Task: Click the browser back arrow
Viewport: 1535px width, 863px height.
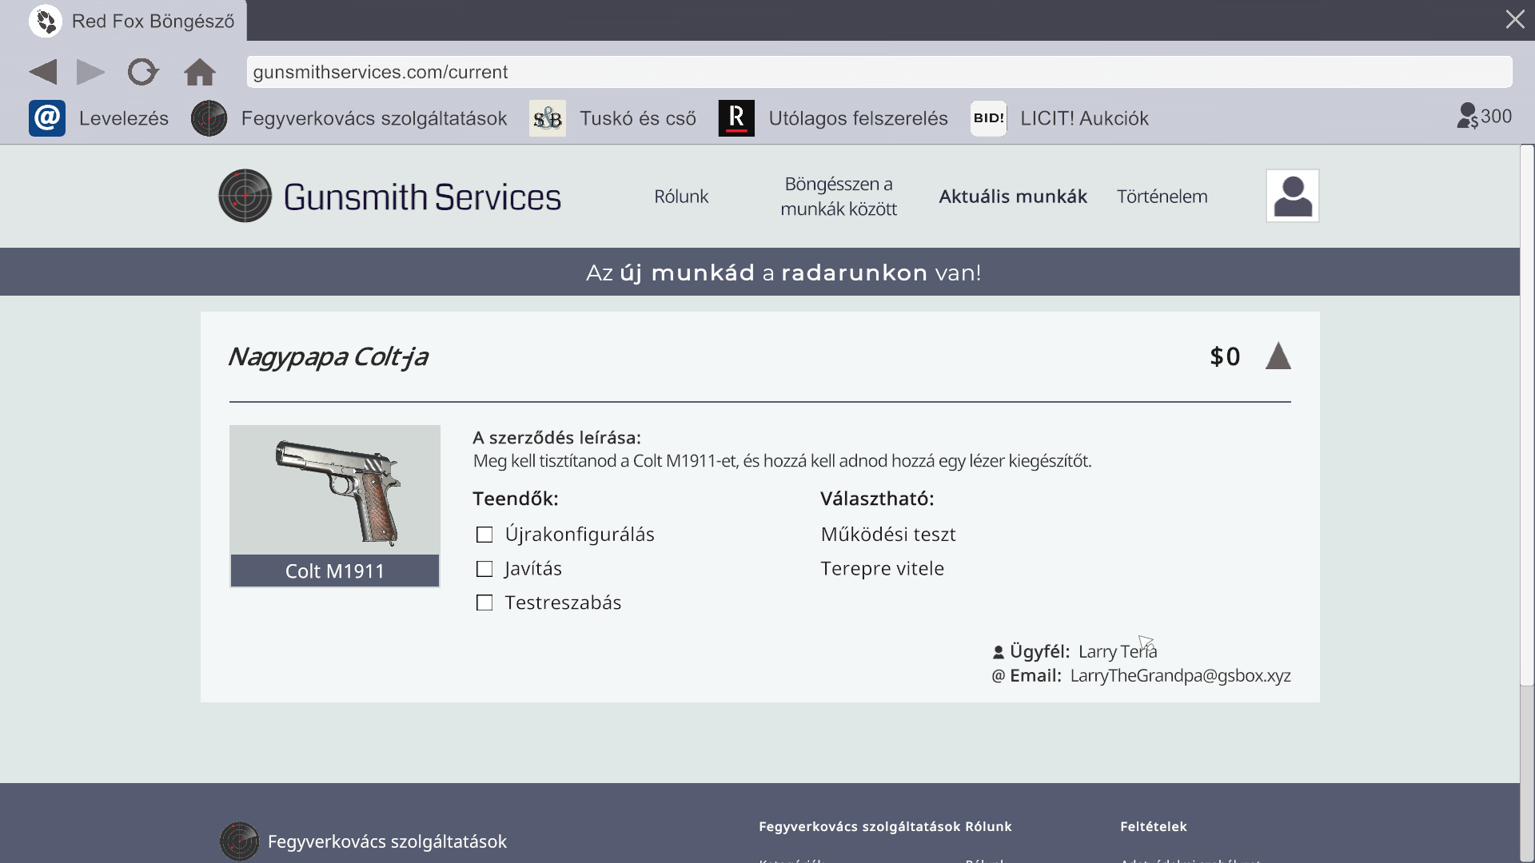Action: coord(43,72)
